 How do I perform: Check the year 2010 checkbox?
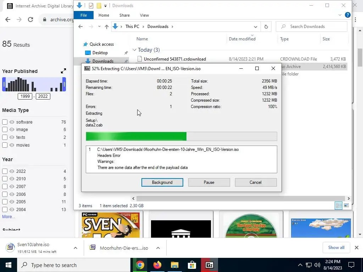[x=5, y=179]
